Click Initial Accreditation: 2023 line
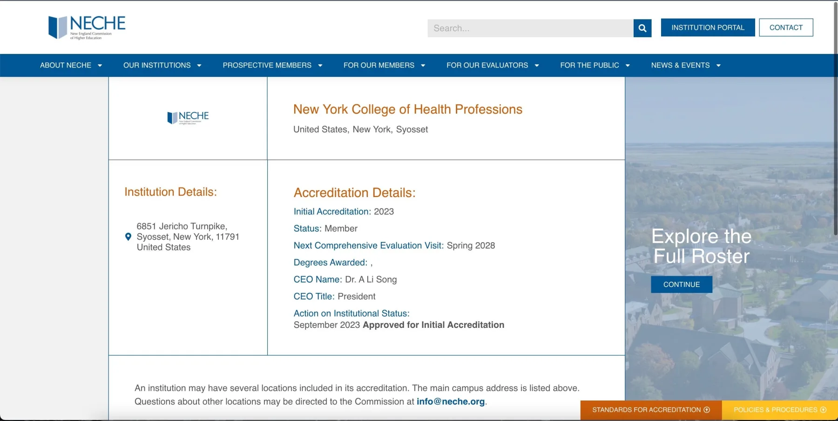This screenshot has width=838, height=421. (x=344, y=211)
